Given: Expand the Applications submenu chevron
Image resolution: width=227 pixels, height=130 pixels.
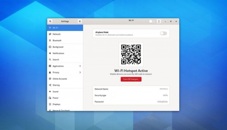Looking at the screenshot, I should click(x=80, y=66).
